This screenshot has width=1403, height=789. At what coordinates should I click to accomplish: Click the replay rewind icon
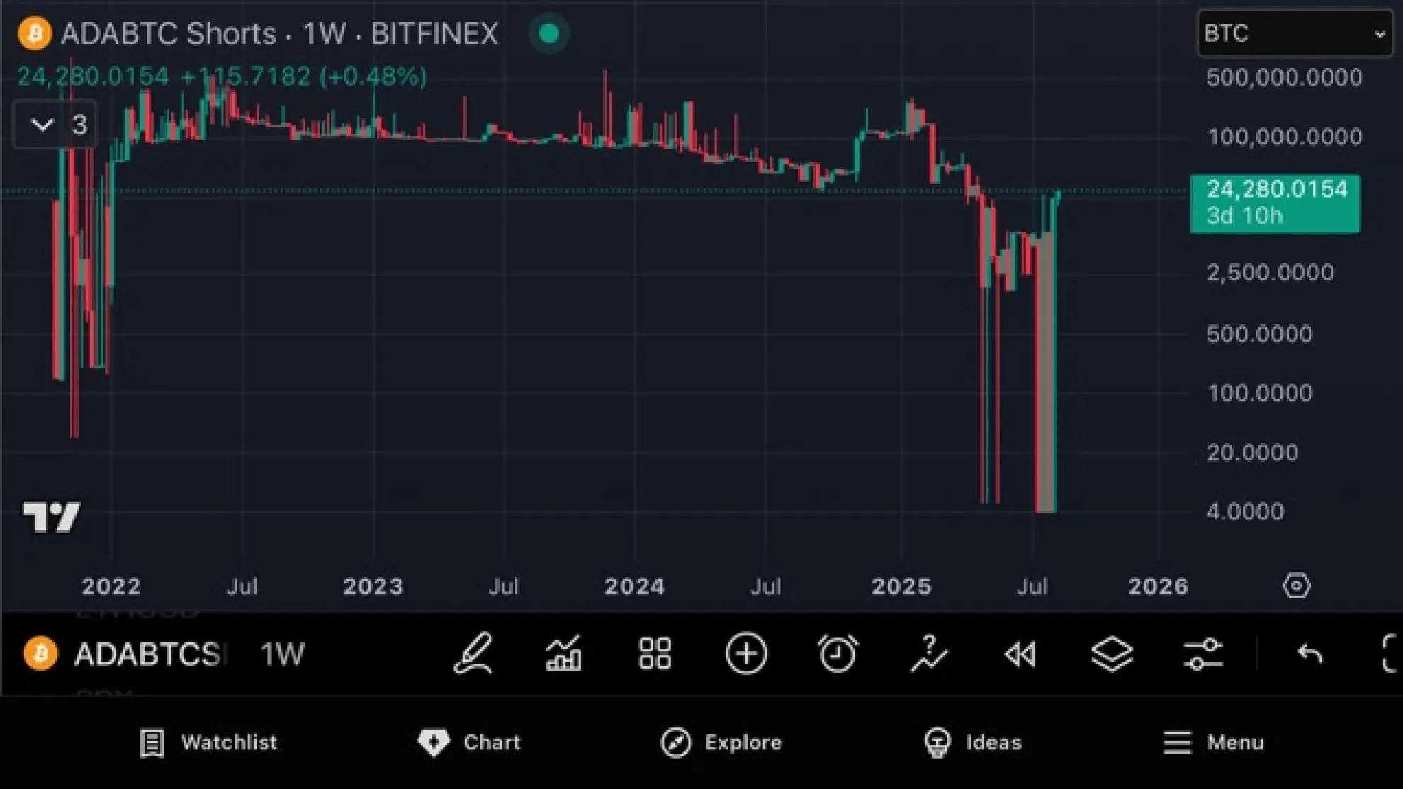[x=1020, y=653]
